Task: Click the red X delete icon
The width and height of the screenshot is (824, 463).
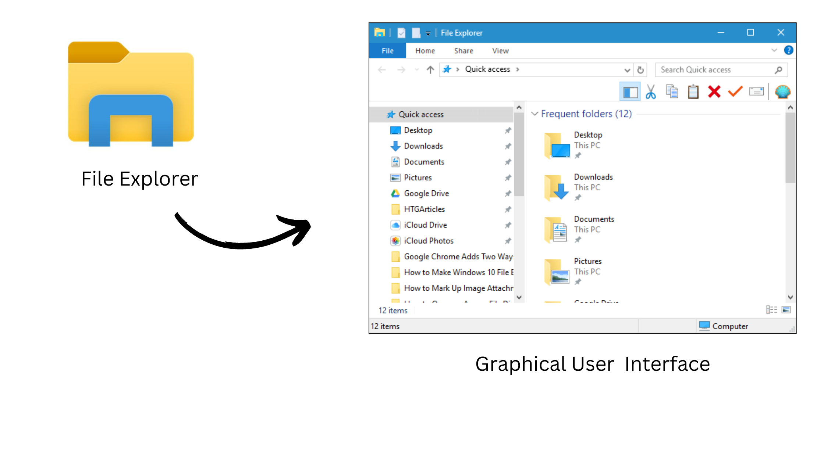Action: (x=714, y=91)
